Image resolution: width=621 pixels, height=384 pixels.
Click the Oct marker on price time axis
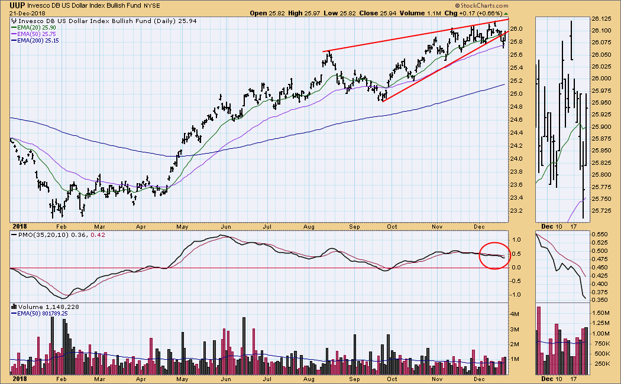[x=392, y=226]
